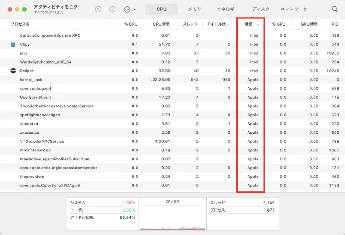The height and width of the screenshot is (235, 345).
Task: Select the InteractiveLegacyProfilesSubscriber process
Action: (x=55, y=159)
